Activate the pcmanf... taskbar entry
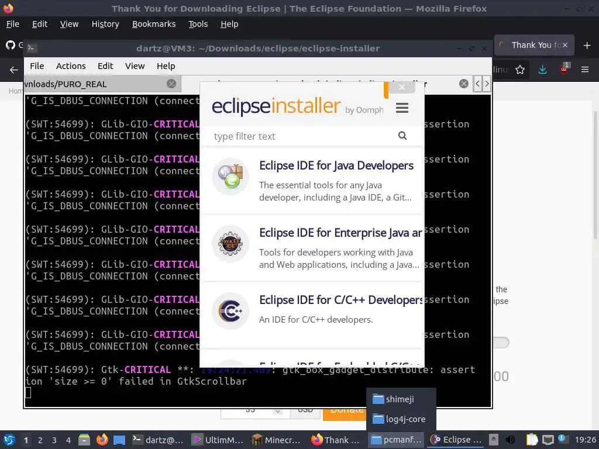 click(397, 440)
